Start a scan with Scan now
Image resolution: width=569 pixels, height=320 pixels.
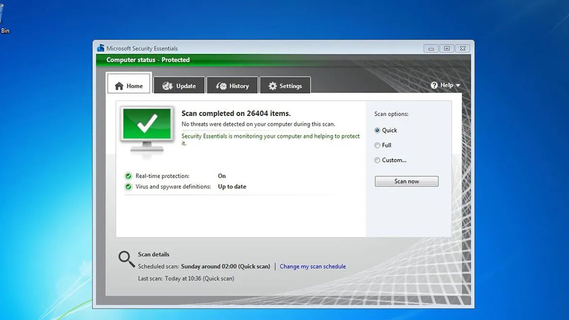coord(407,181)
